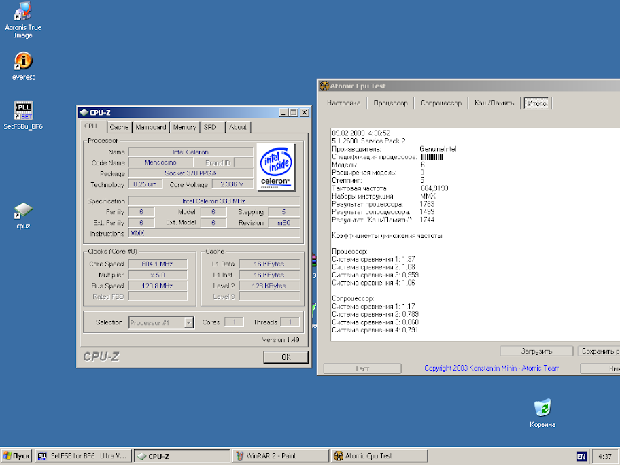The width and height of the screenshot is (620, 465).
Task: Click the Multiplier value x 5.0
Action: [x=157, y=275]
